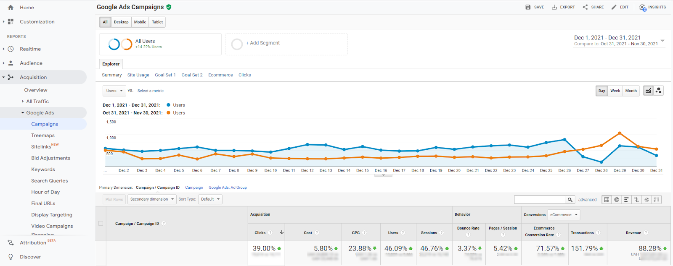This screenshot has height=266, width=673.
Task: Select the Term cloud view icon
Action: click(647, 200)
